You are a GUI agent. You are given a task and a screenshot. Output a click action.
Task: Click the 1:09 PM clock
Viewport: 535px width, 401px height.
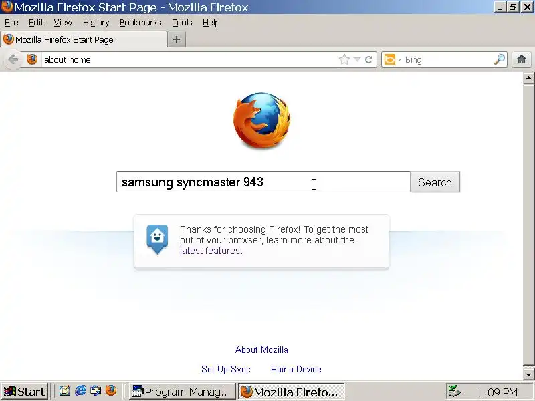498,392
